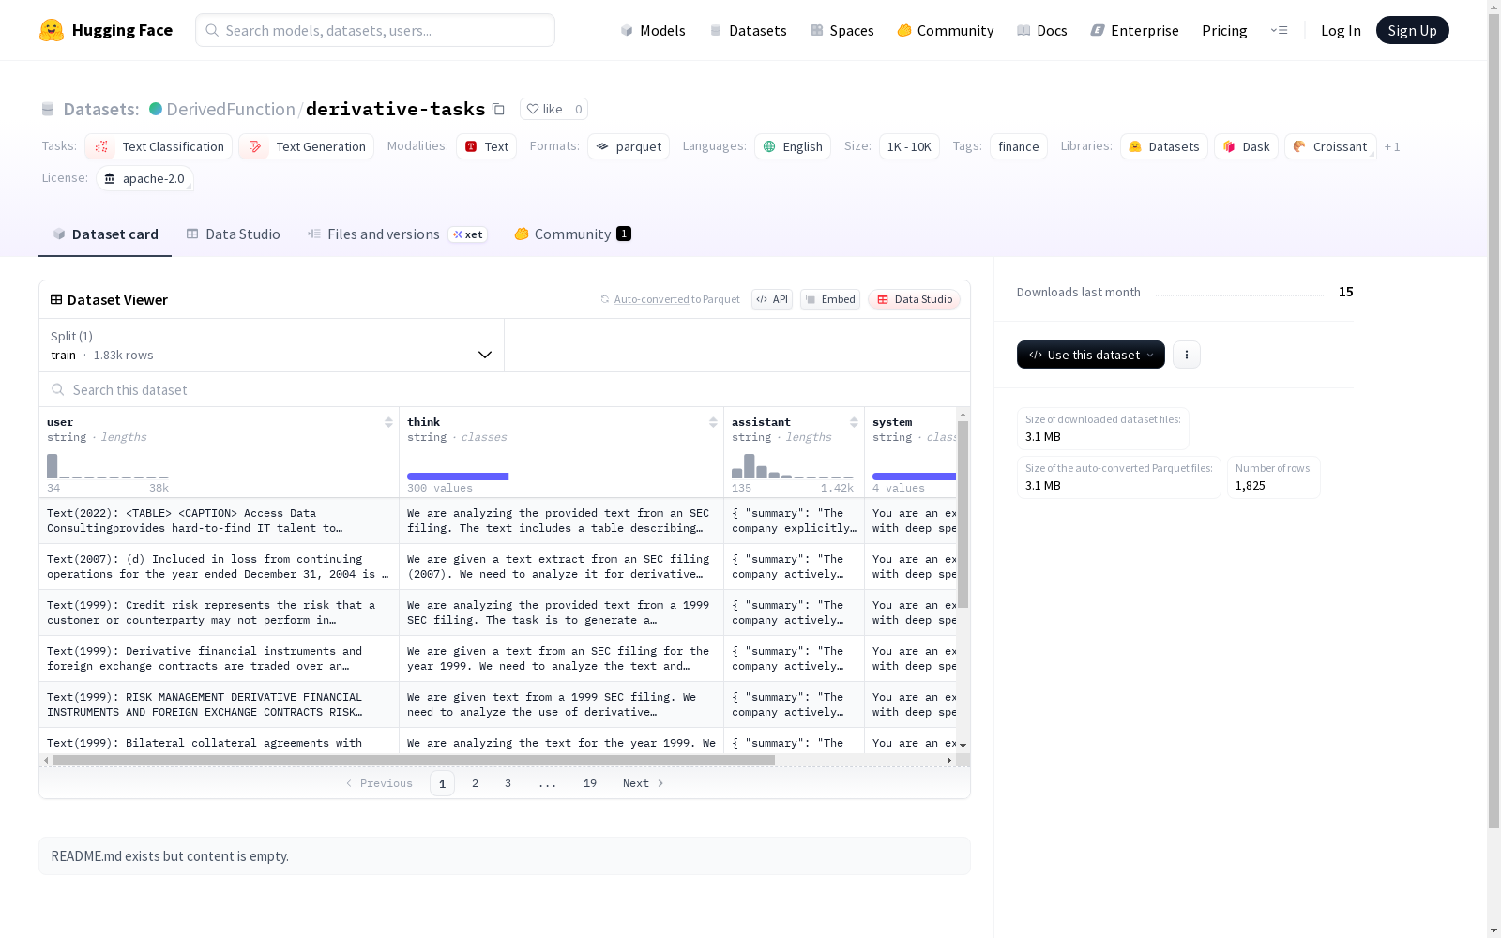Click the user column lengths histogram
The image size is (1501, 938).
[x=108, y=466]
